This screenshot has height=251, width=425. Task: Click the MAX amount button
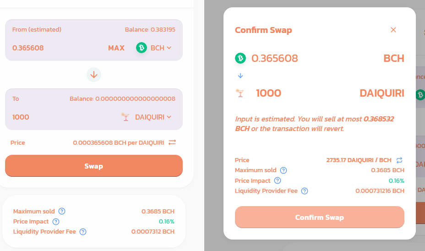coord(116,48)
